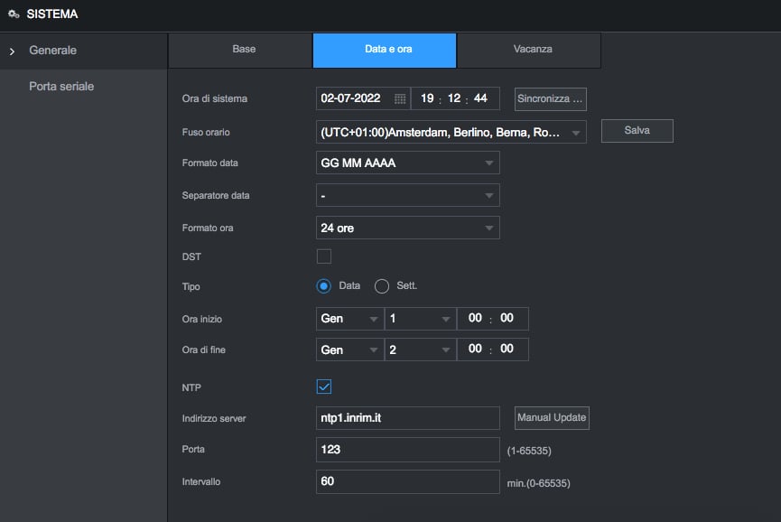Viewport: 781px width, 522px height.
Task: Open the Formato ora dropdown
Action: point(407,228)
